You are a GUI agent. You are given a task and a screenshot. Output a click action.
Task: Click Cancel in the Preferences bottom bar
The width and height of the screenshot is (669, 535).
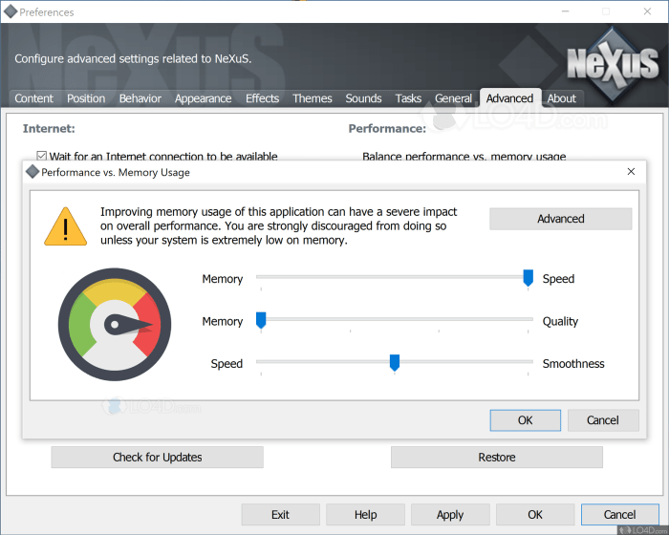620,515
